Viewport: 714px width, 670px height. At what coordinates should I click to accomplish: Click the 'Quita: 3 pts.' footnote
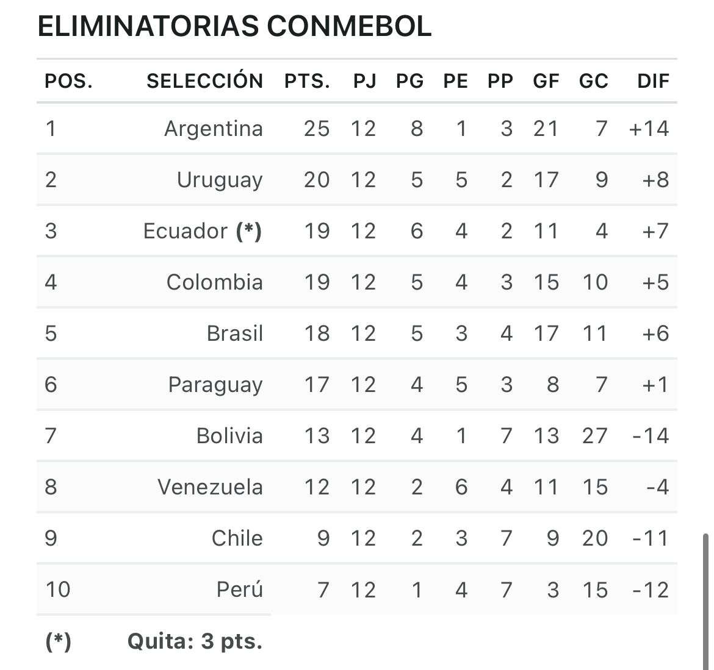coord(195,641)
